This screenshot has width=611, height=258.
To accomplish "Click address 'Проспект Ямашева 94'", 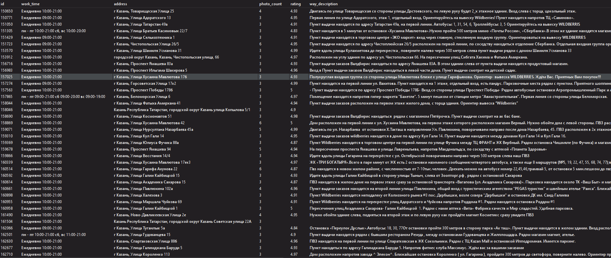I will click(x=151, y=149).
